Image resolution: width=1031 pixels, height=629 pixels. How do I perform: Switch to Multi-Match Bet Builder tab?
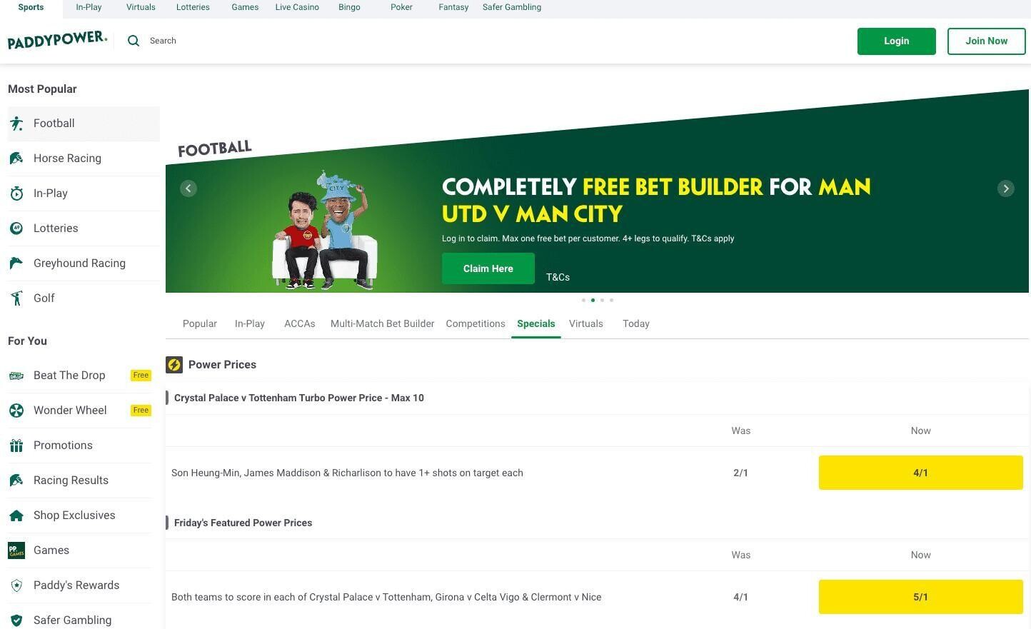(x=382, y=324)
